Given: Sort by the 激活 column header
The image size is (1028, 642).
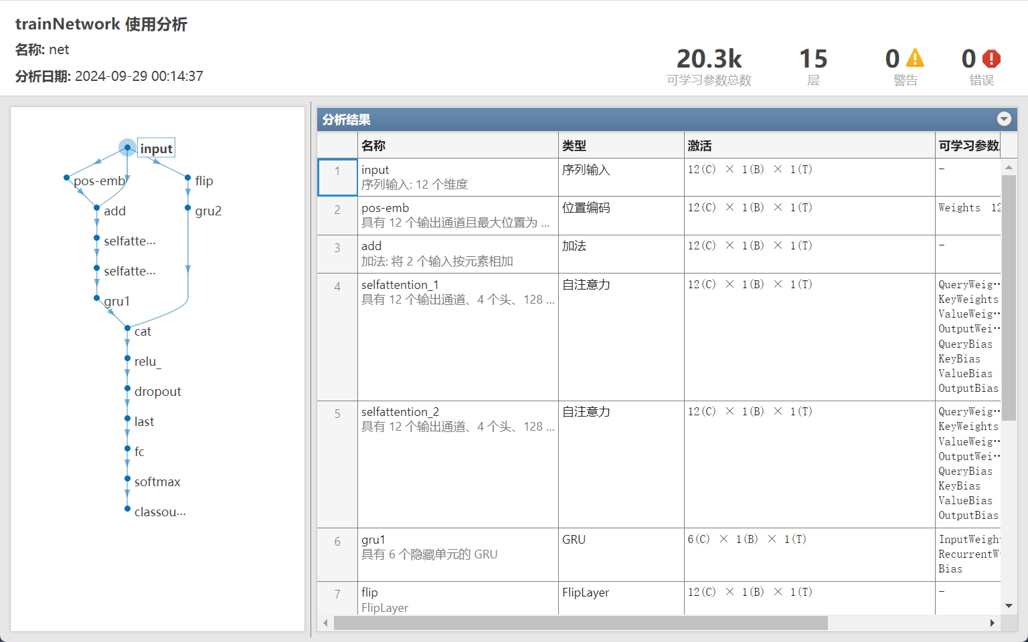Looking at the screenshot, I should point(809,145).
